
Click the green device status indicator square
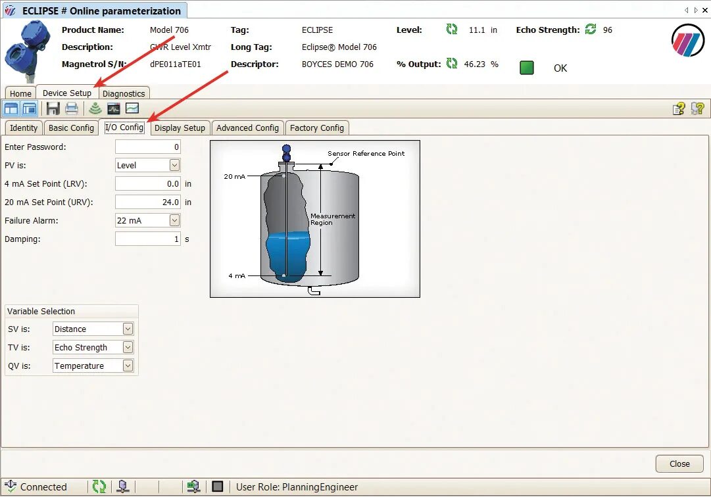tap(526, 68)
